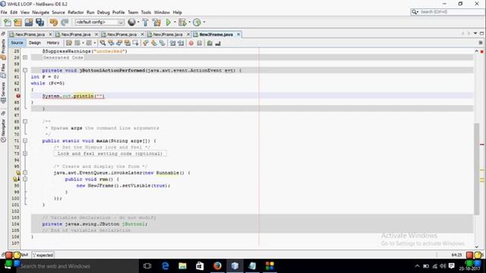Image resolution: width=486 pixels, height=273 pixels.
Task: Open the Files side panel
Action: click(3, 70)
